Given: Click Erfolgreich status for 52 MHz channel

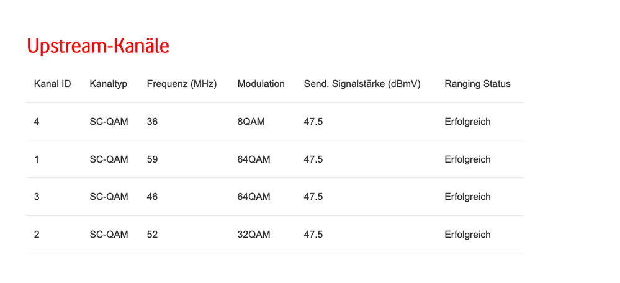Looking at the screenshot, I should pos(467,235).
